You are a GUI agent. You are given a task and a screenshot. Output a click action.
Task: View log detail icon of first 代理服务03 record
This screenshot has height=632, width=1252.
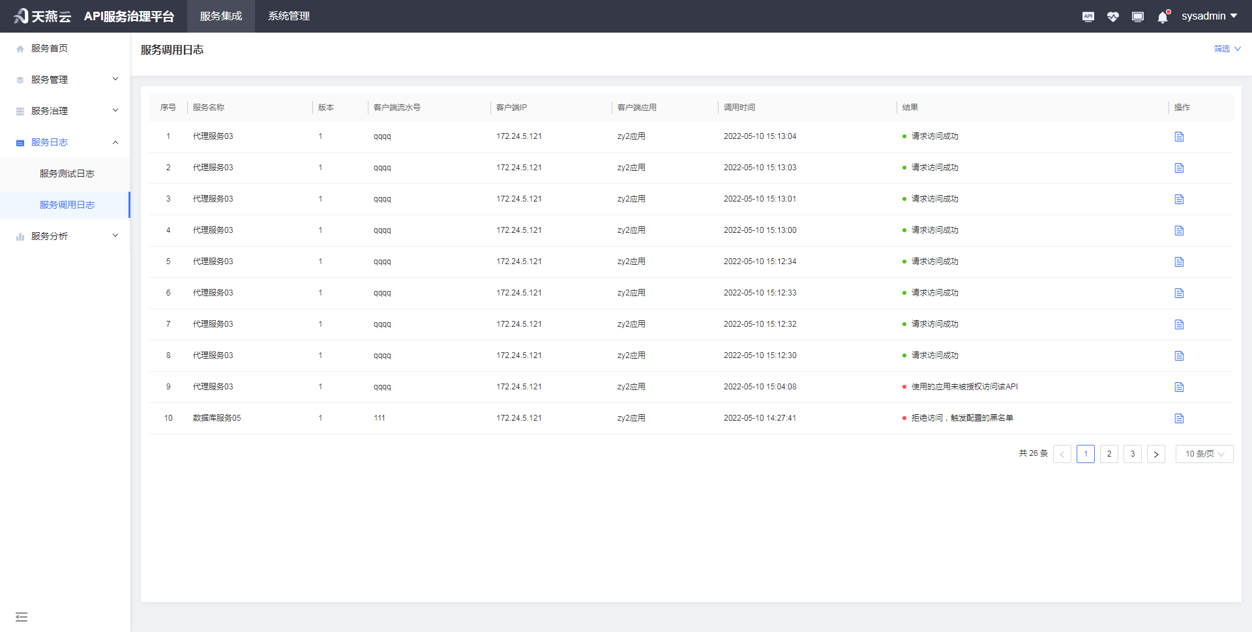point(1179,136)
